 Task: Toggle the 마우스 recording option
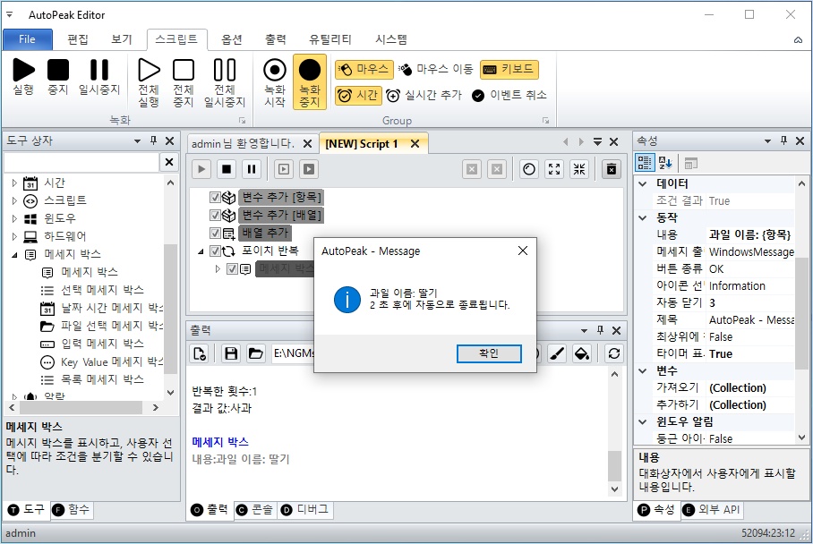point(363,69)
